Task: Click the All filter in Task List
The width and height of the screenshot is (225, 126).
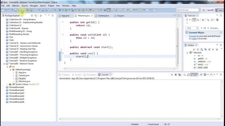Action: click(x=205, y=28)
